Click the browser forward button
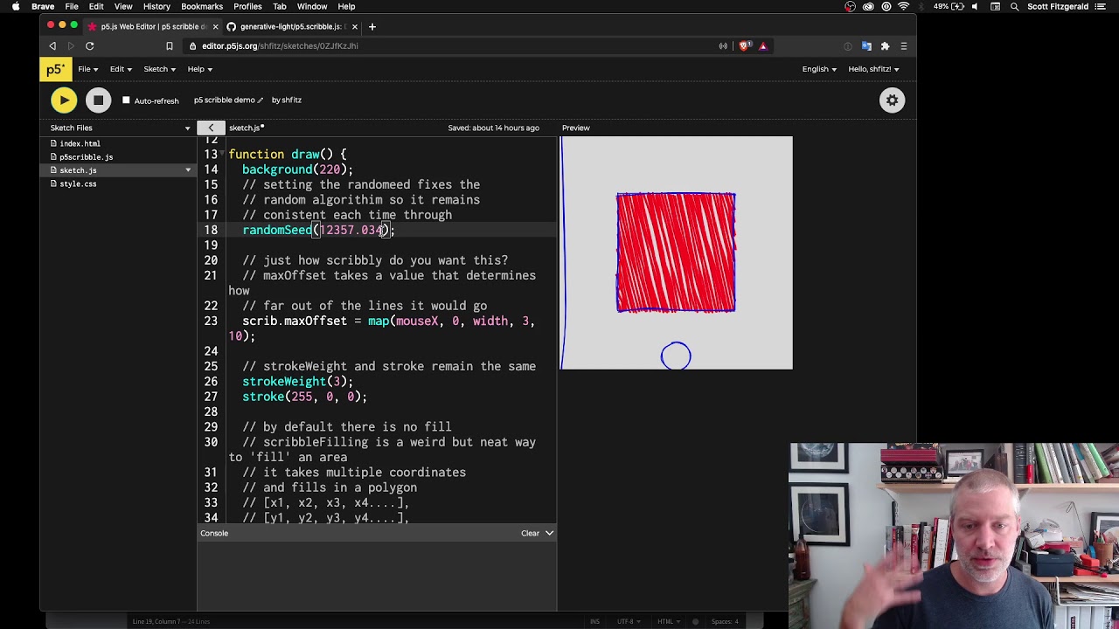1119x629 pixels. pyautogui.click(x=71, y=46)
